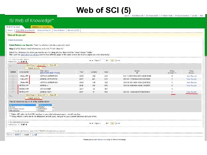Viewport: 207px width, 155px height.
Task: Tick checkbox for ASTRON REP page 557 row
Action: point(13,89)
